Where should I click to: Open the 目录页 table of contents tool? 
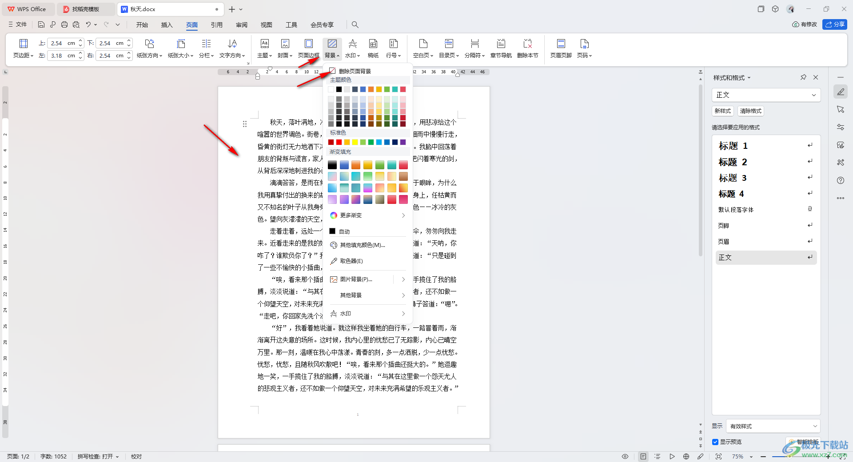click(x=449, y=48)
